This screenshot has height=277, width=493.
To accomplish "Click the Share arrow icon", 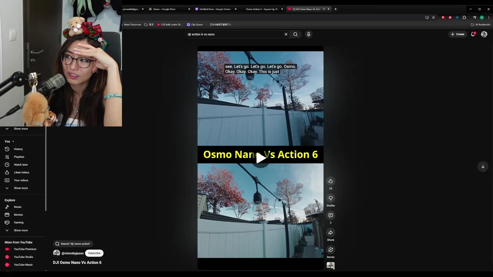I will (330, 232).
